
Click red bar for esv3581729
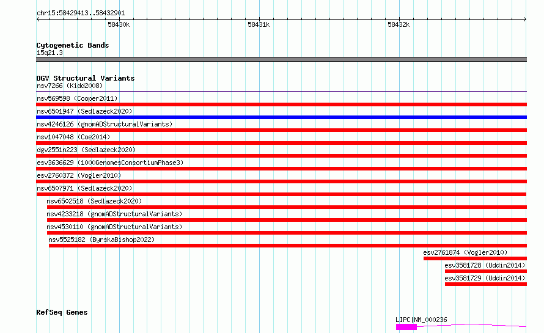point(486,284)
